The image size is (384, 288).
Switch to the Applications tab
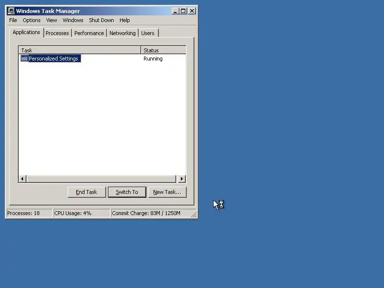[26, 32]
